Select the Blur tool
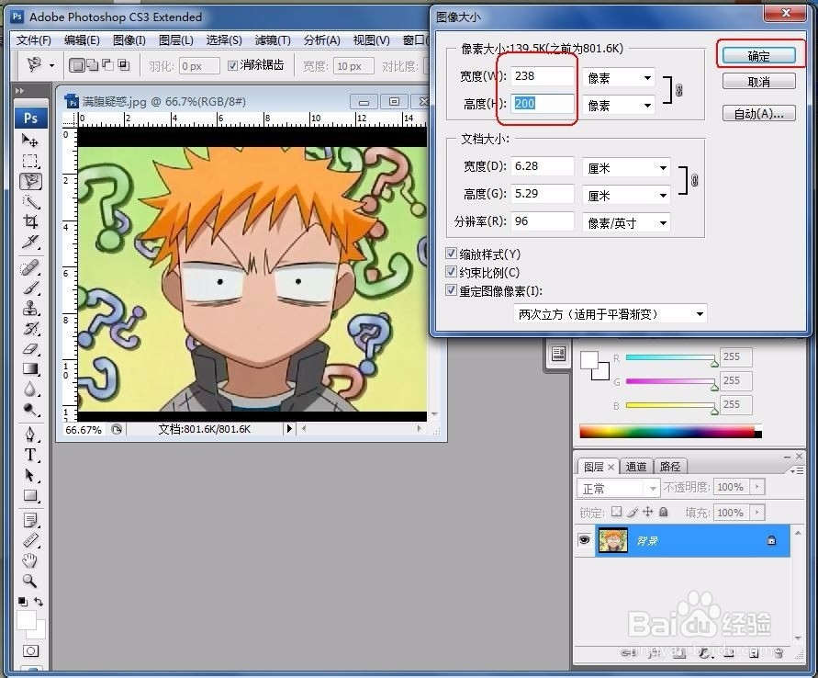 (x=29, y=390)
